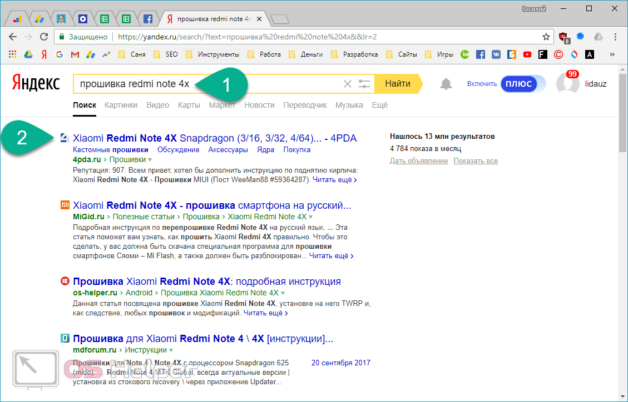
Task: Open the Видео search tab
Action: pos(158,105)
